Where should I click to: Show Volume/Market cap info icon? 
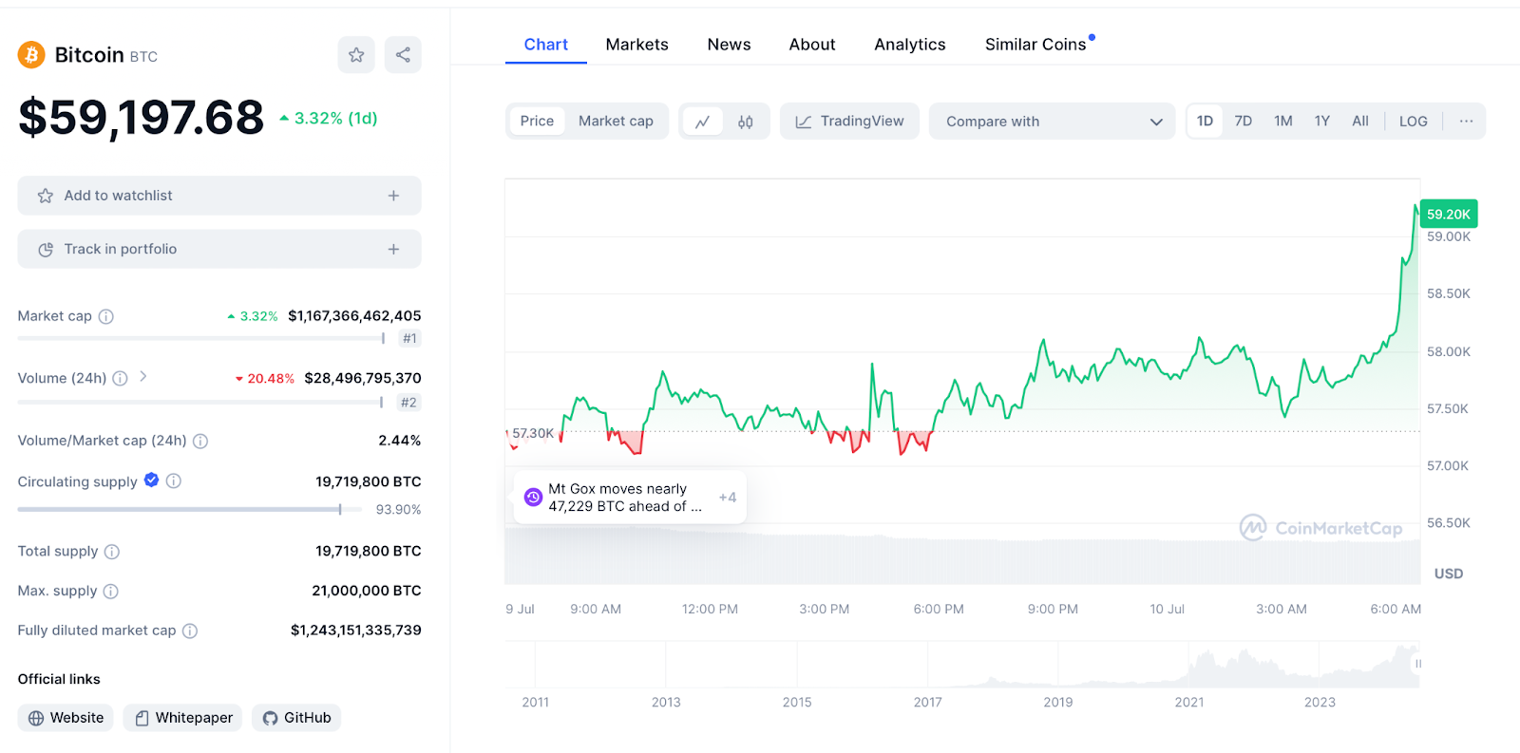200,441
